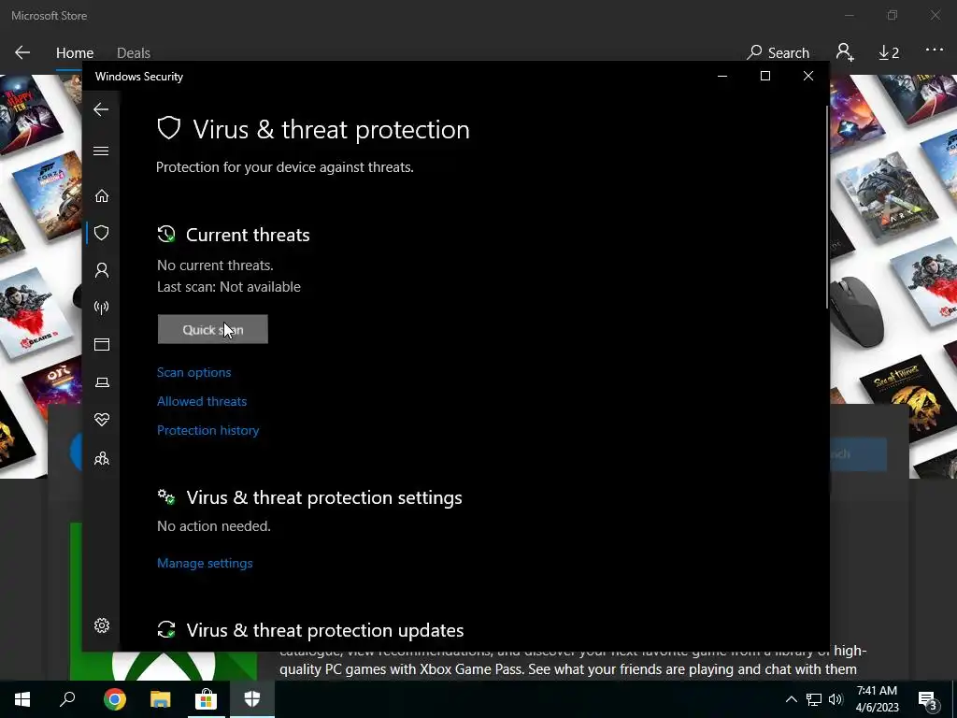Open Protection history link
The image size is (957, 718).
point(208,430)
